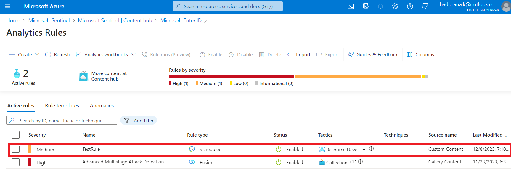Image resolution: width=511 pixels, height=175 pixels.
Task: Go to Microsoft Sentinel breadcrumb
Action: tap(49, 20)
